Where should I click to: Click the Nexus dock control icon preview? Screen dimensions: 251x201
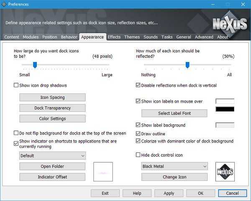click(x=225, y=172)
